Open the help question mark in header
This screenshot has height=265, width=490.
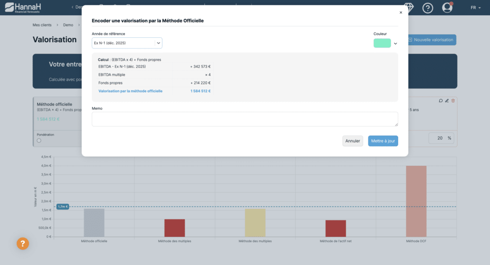[x=427, y=8]
